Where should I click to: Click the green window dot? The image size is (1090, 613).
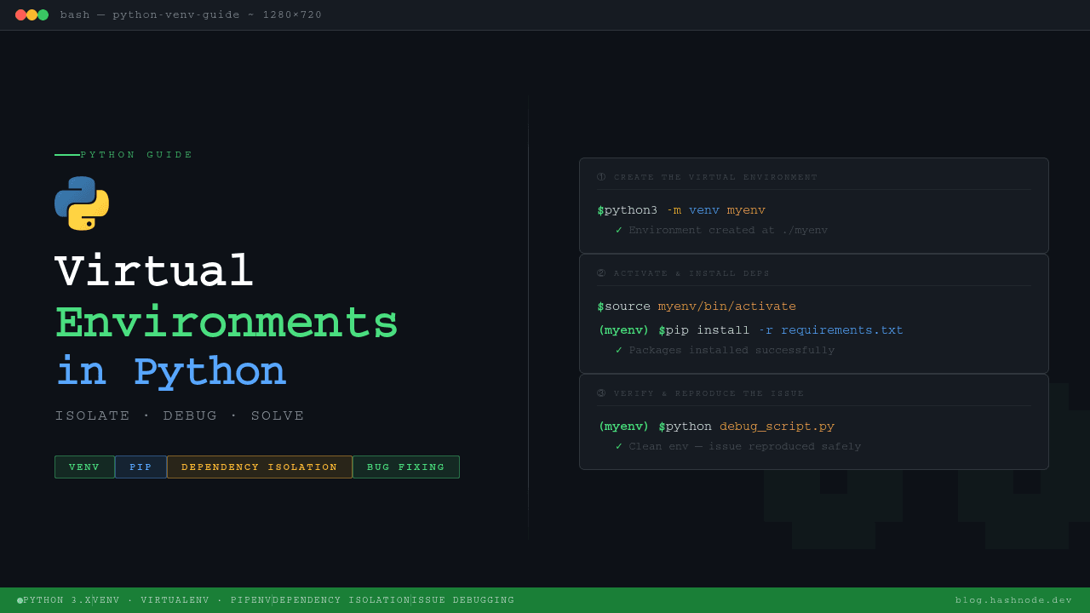coord(43,14)
